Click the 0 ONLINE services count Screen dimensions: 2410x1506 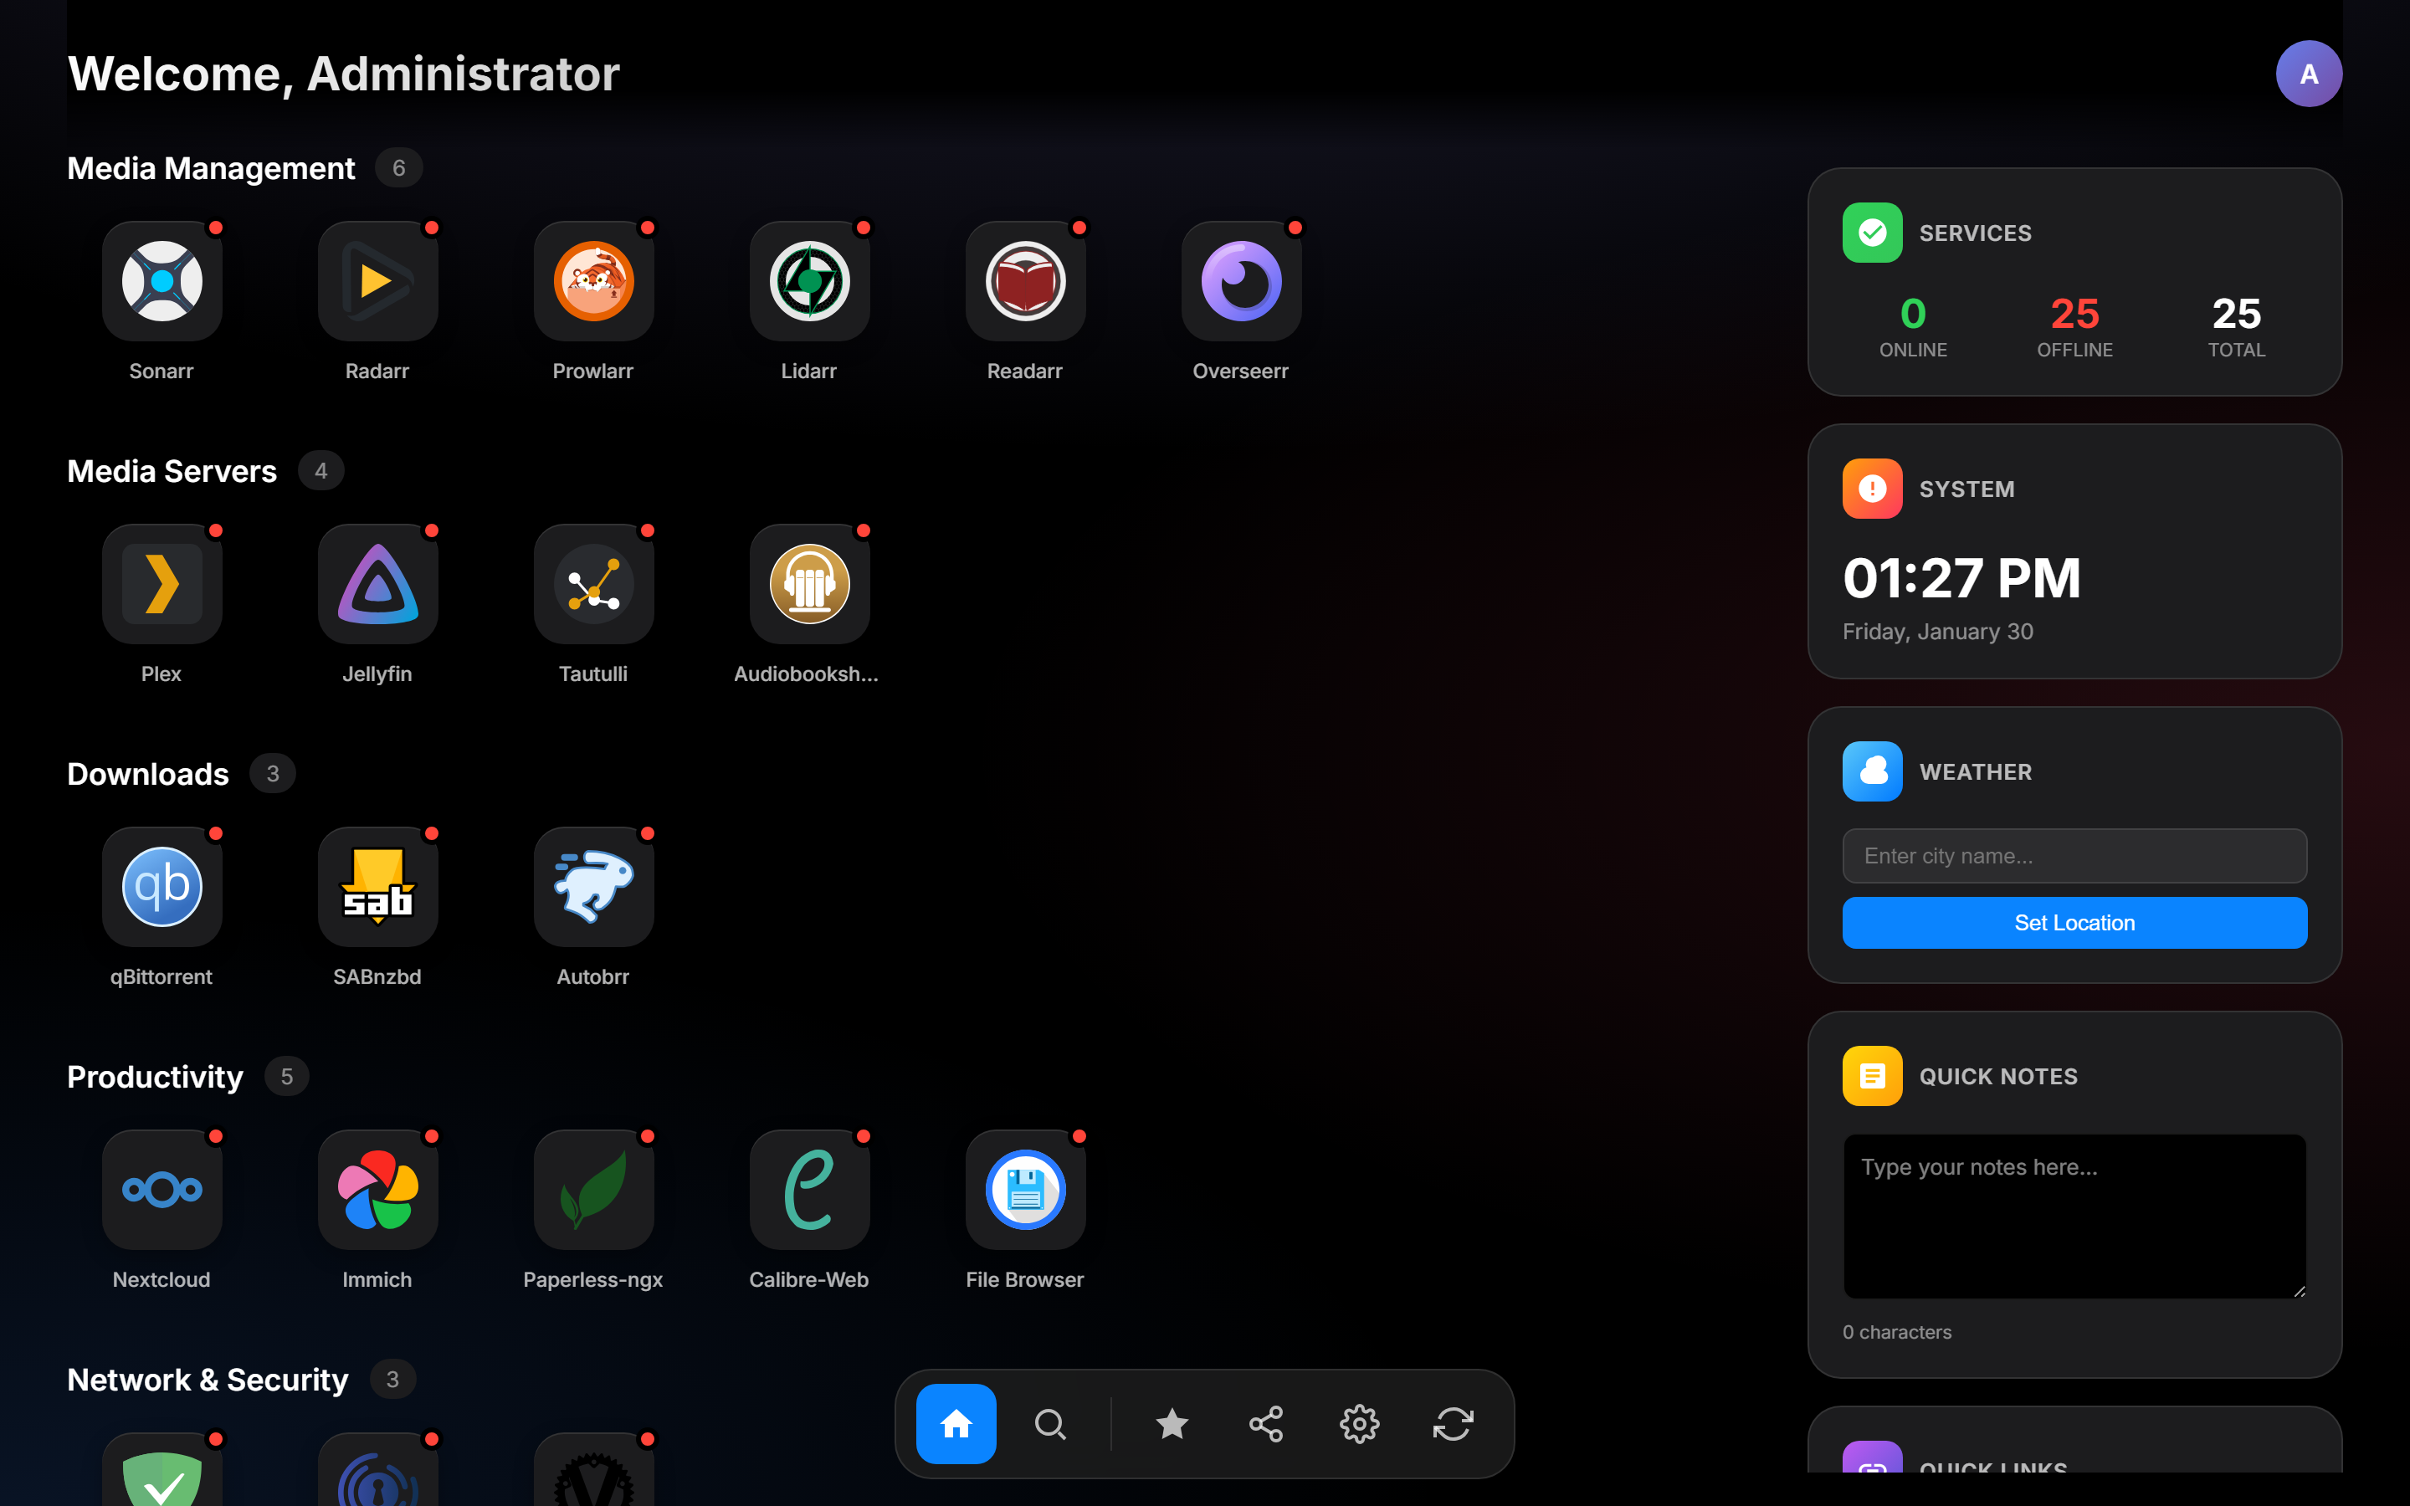tap(1913, 326)
